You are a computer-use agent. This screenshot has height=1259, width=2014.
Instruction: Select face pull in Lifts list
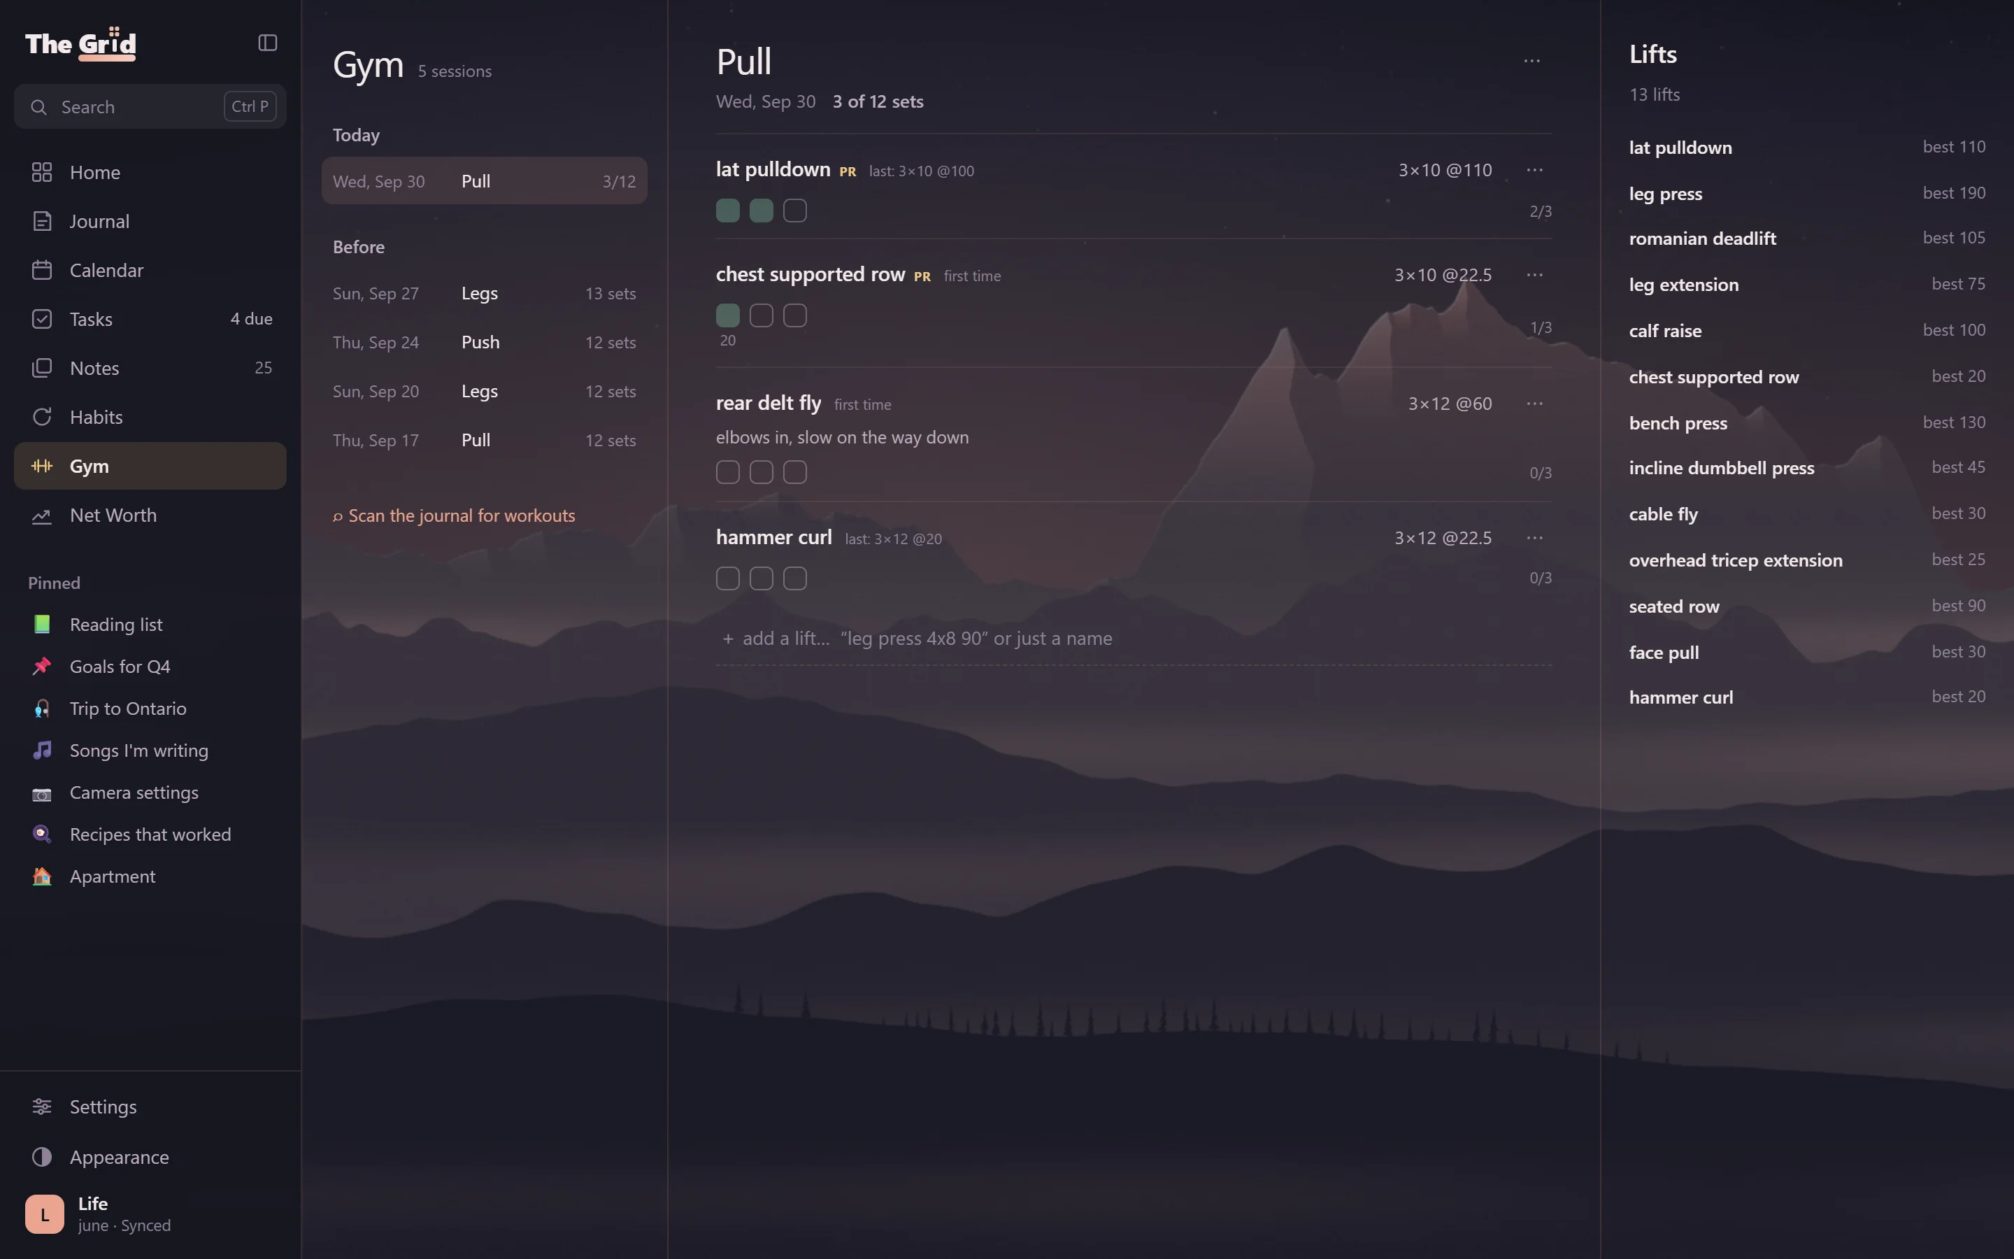coord(1808,653)
